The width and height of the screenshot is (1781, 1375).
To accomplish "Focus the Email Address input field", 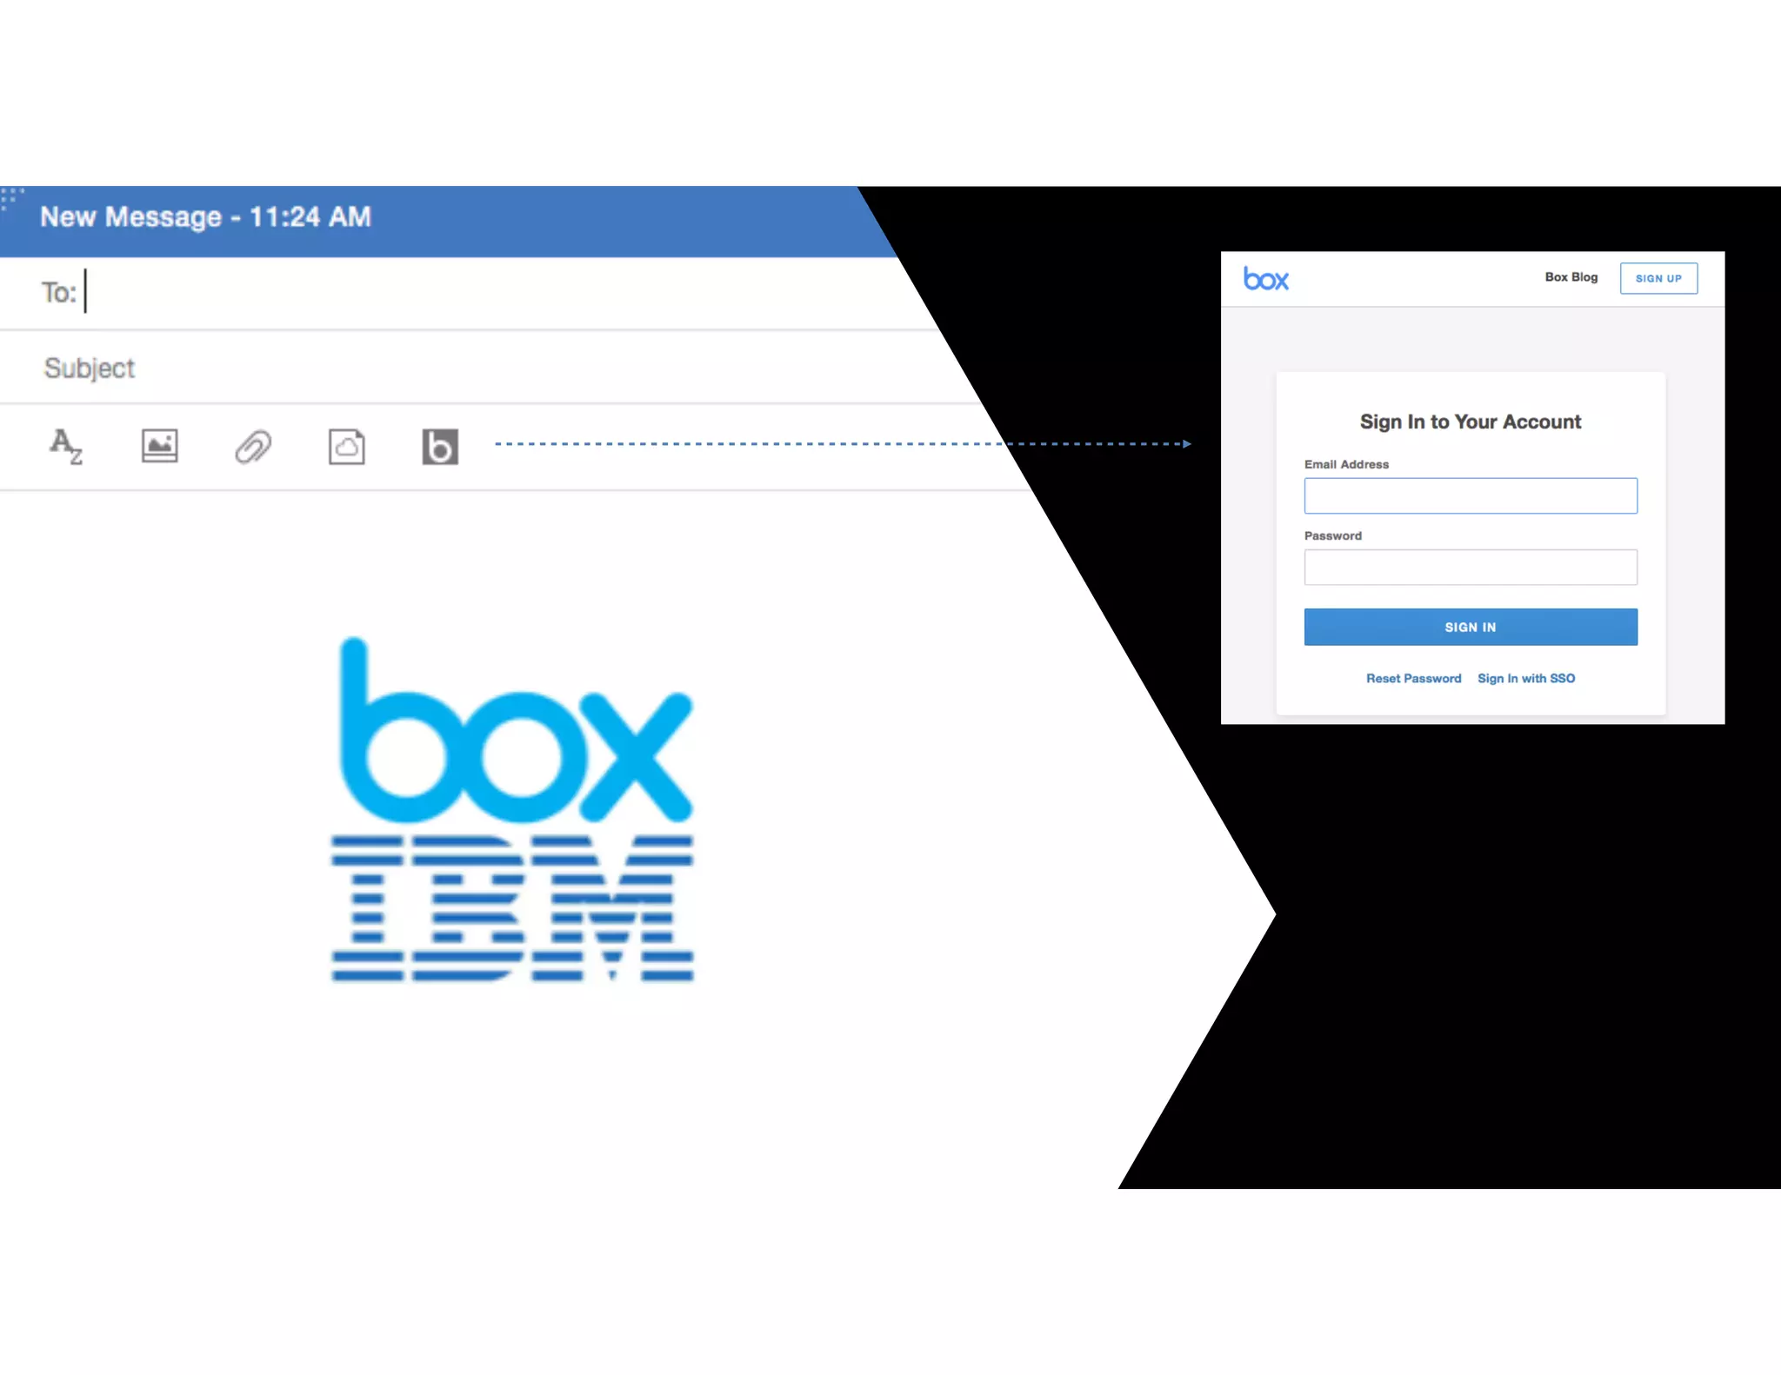I will pos(1470,495).
